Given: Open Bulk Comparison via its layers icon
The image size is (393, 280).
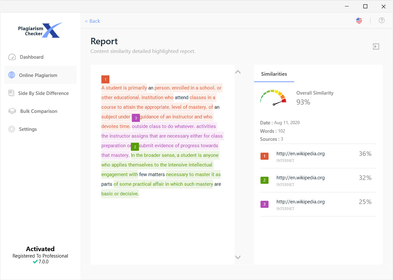Looking at the screenshot, I should pos(12,111).
